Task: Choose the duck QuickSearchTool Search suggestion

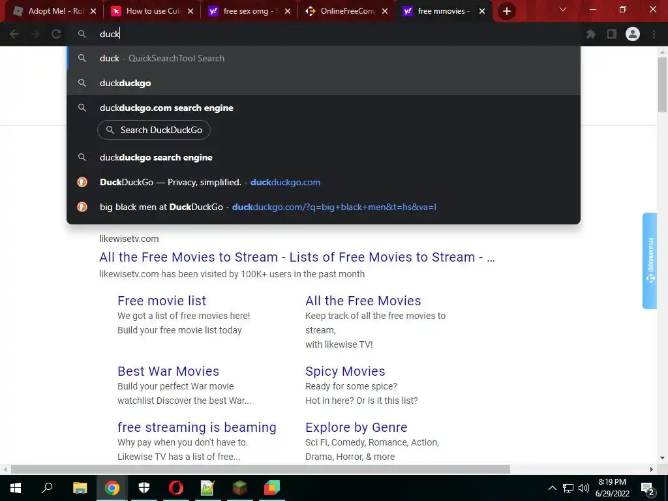Action: pyautogui.click(x=324, y=58)
